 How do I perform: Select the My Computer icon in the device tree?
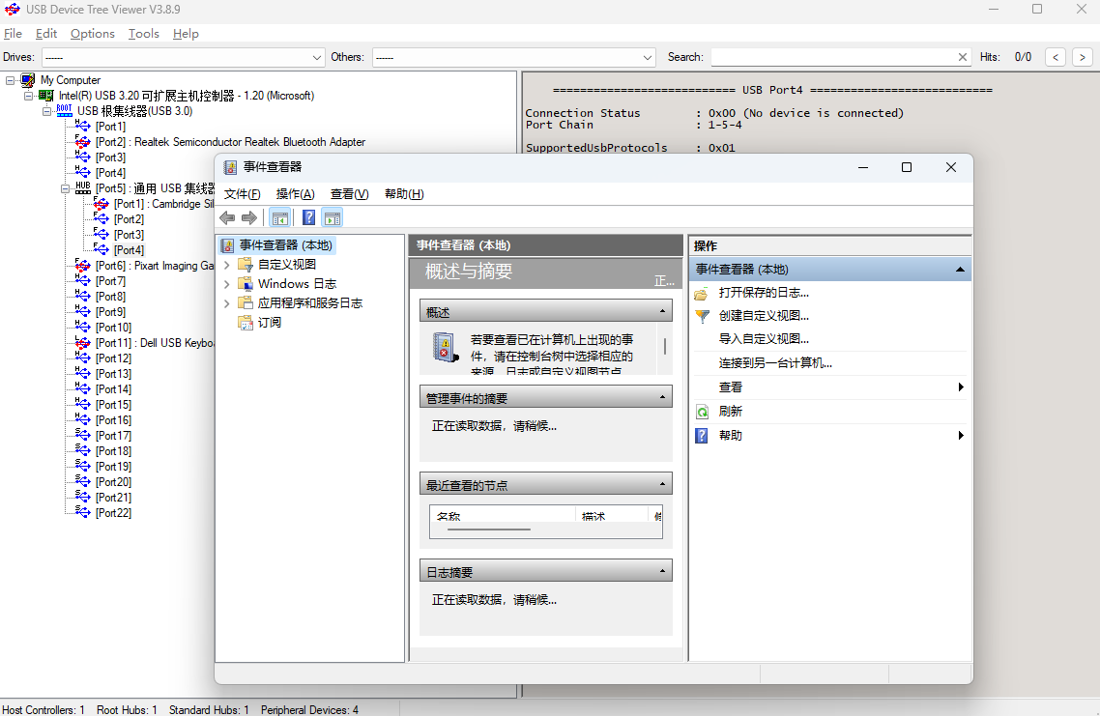click(x=27, y=80)
